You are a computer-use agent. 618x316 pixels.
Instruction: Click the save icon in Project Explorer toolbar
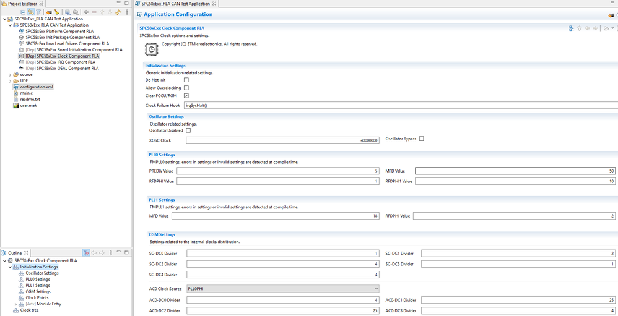[67, 12]
